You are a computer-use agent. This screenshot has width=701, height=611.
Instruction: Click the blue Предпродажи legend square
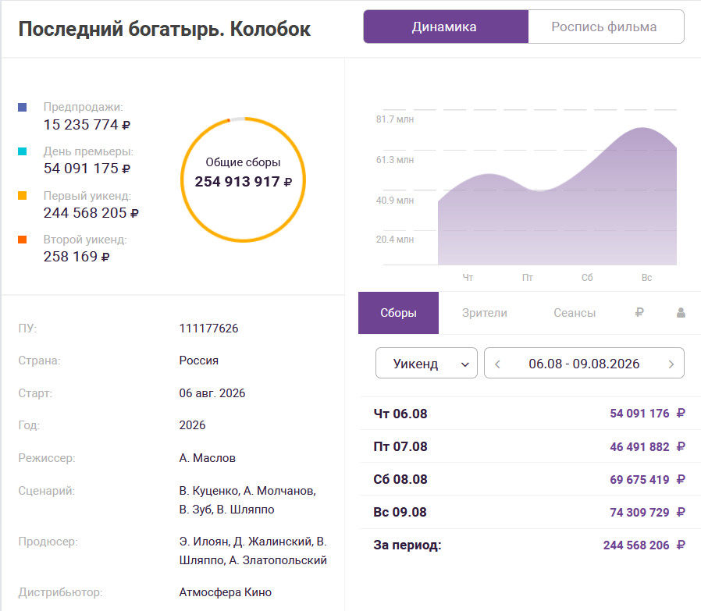[23, 107]
